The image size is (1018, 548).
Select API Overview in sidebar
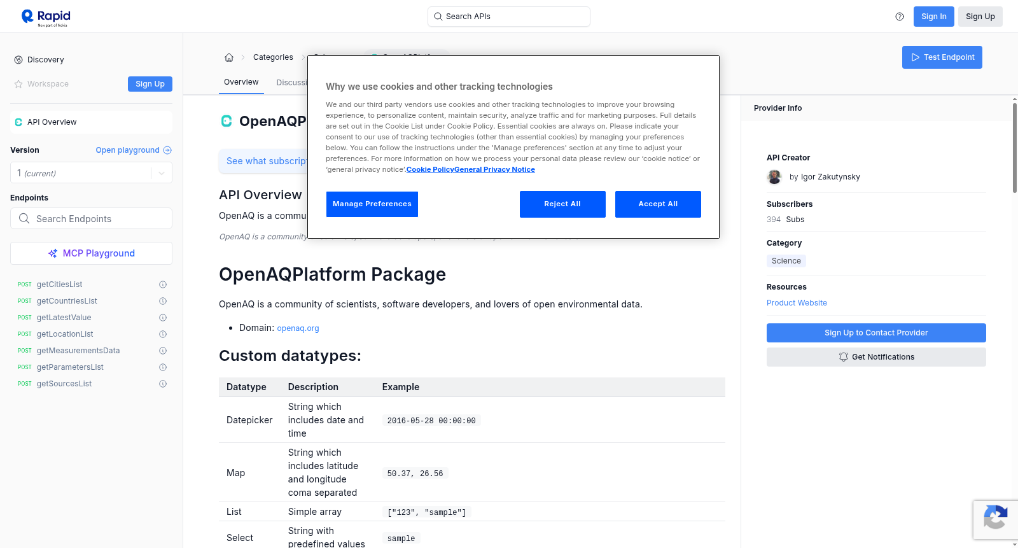pos(91,122)
